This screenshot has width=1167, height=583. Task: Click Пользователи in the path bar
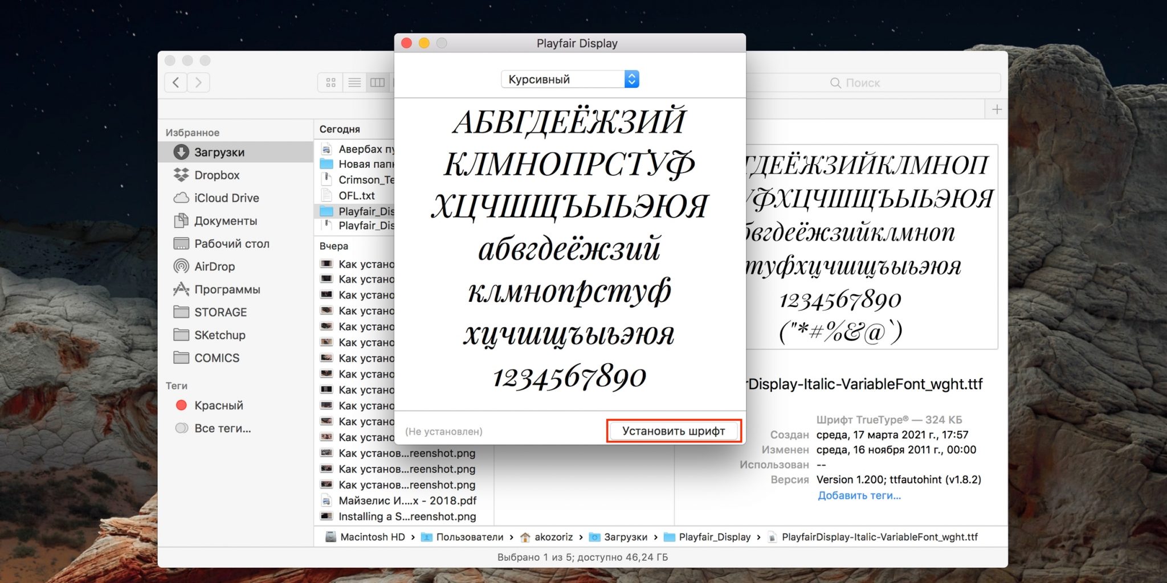coord(462,537)
